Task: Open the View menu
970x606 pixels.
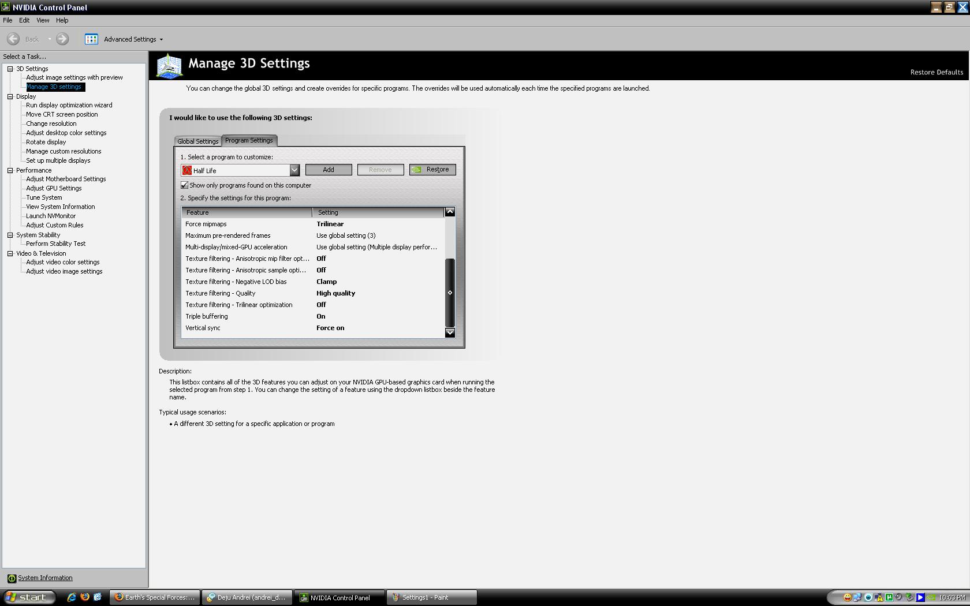Action: (x=43, y=20)
